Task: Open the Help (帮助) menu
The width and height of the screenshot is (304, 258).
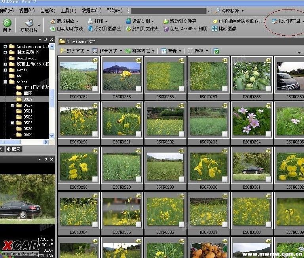Action: point(114,10)
